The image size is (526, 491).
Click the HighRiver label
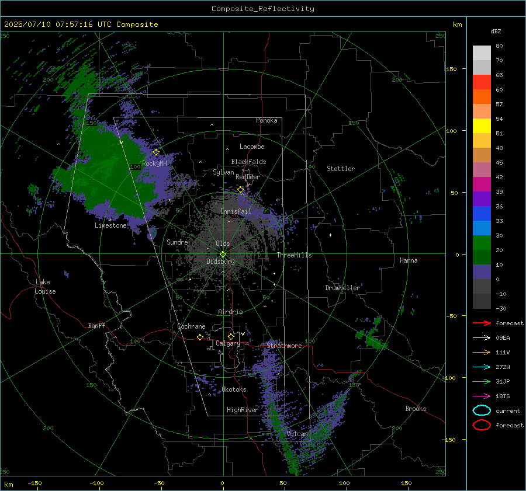(x=243, y=410)
